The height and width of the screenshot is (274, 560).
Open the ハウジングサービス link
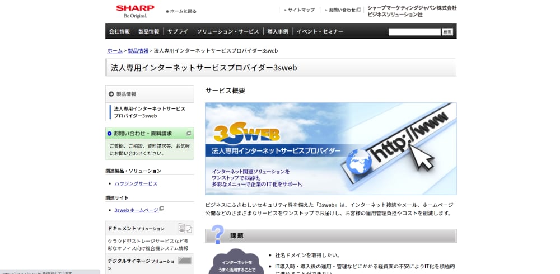136,183
